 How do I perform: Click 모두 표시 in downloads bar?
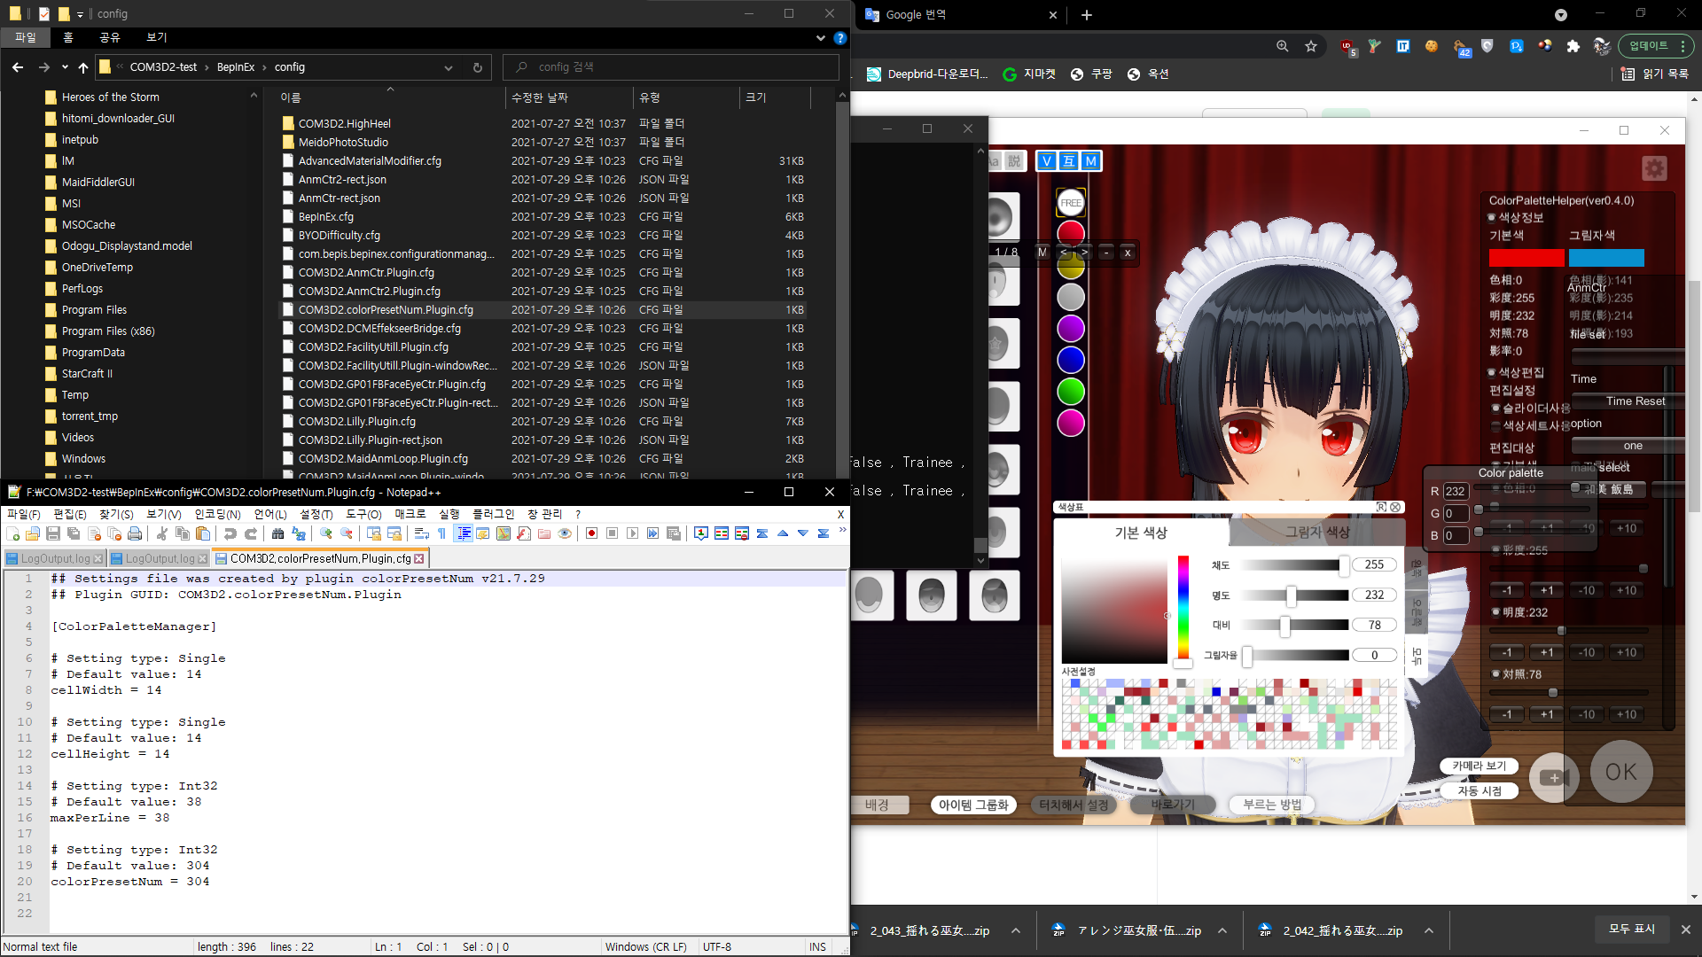pyautogui.click(x=1632, y=929)
